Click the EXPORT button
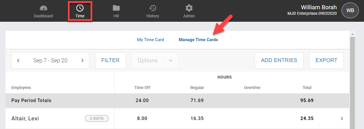 pyautogui.click(x=326, y=60)
